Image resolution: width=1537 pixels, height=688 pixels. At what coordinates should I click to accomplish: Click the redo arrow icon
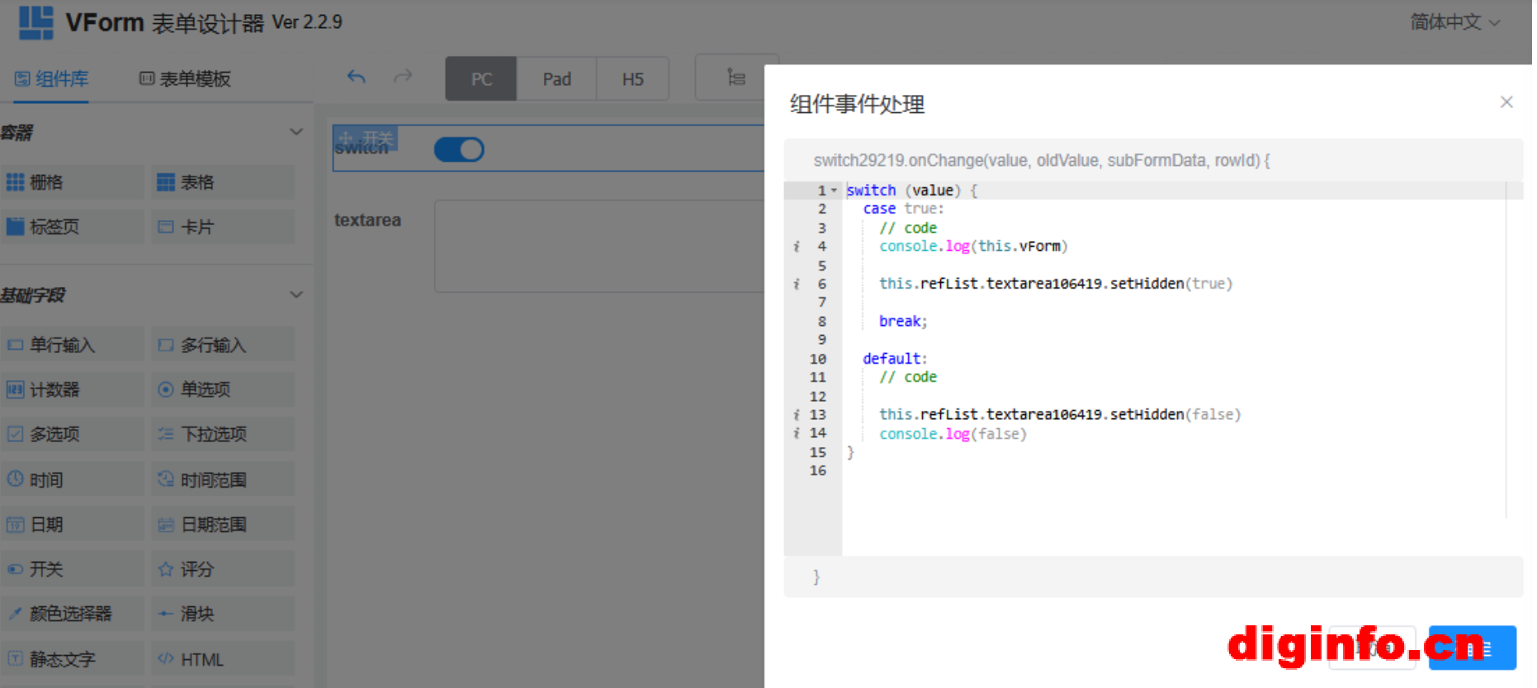point(403,78)
